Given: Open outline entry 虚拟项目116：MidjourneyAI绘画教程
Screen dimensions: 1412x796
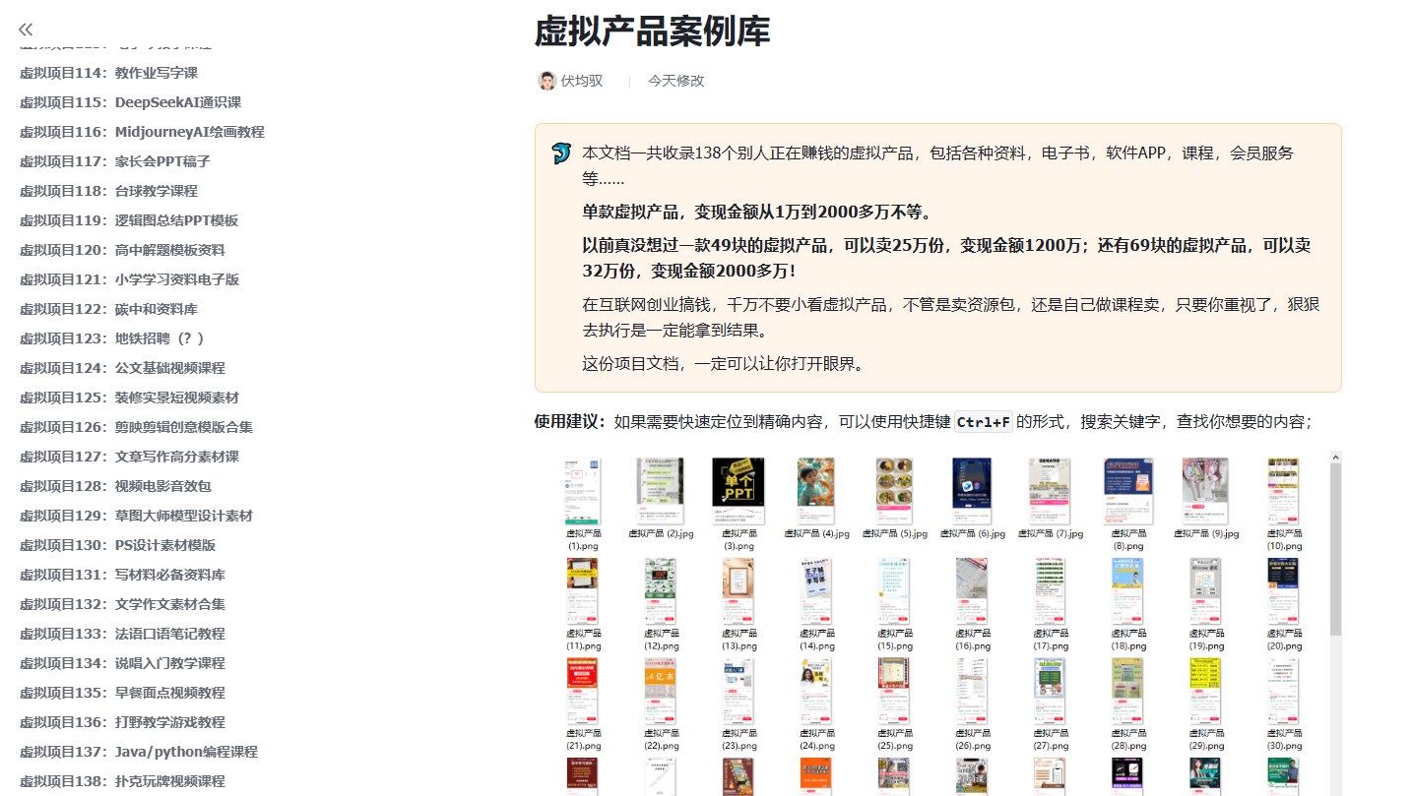Looking at the screenshot, I should coord(142,132).
